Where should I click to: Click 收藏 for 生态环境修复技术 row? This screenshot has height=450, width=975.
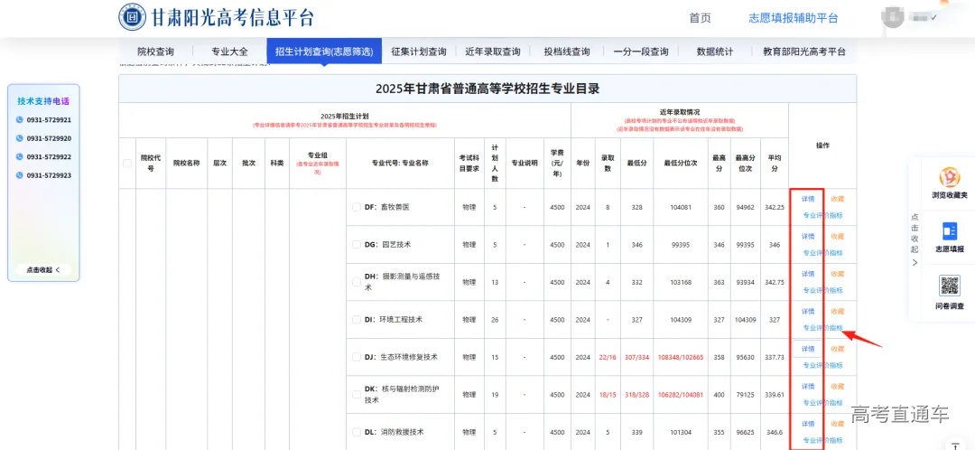point(838,349)
